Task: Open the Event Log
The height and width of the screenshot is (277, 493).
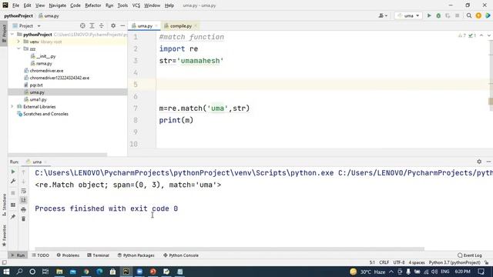Action: click(470, 255)
